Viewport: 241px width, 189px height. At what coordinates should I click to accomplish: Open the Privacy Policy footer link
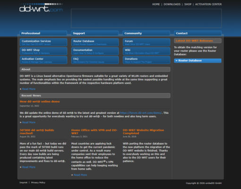38,182
